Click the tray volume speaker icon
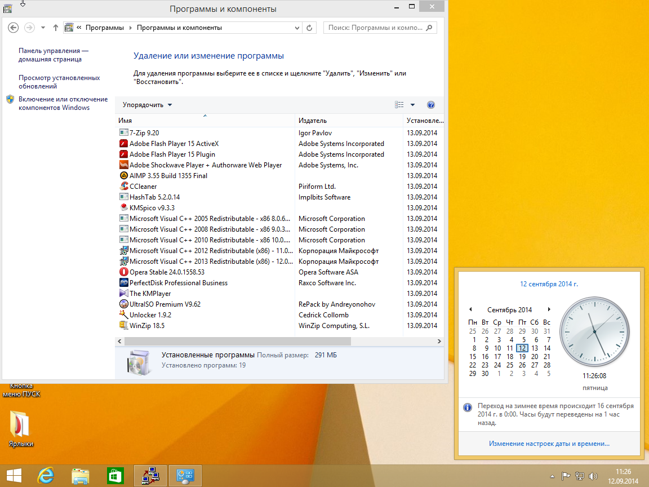Screen dimensions: 649x487 point(592,476)
